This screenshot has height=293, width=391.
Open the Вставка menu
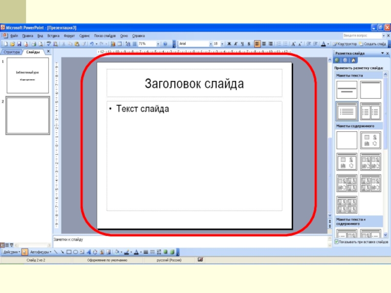click(53, 36)
